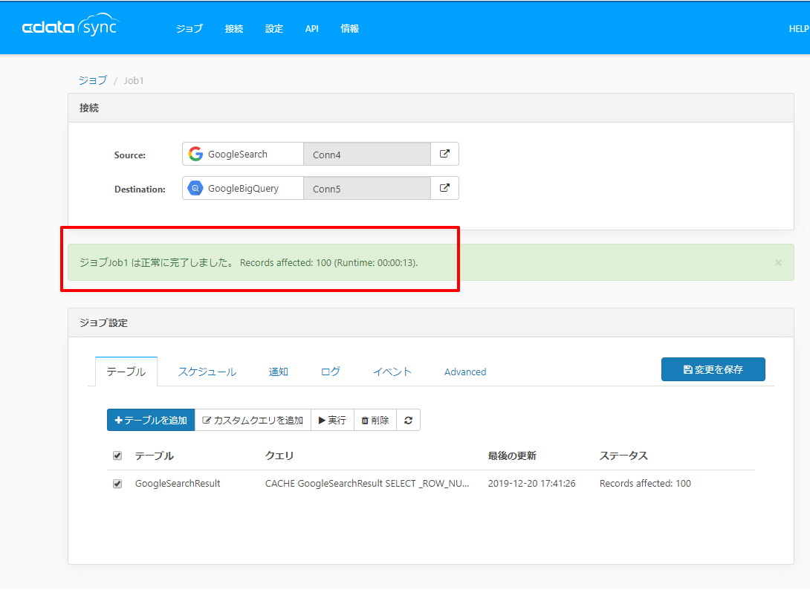Uncheck the GoogleSearchResult row checkbox
The width and height of the screenshot is (810, 590).
117,484
